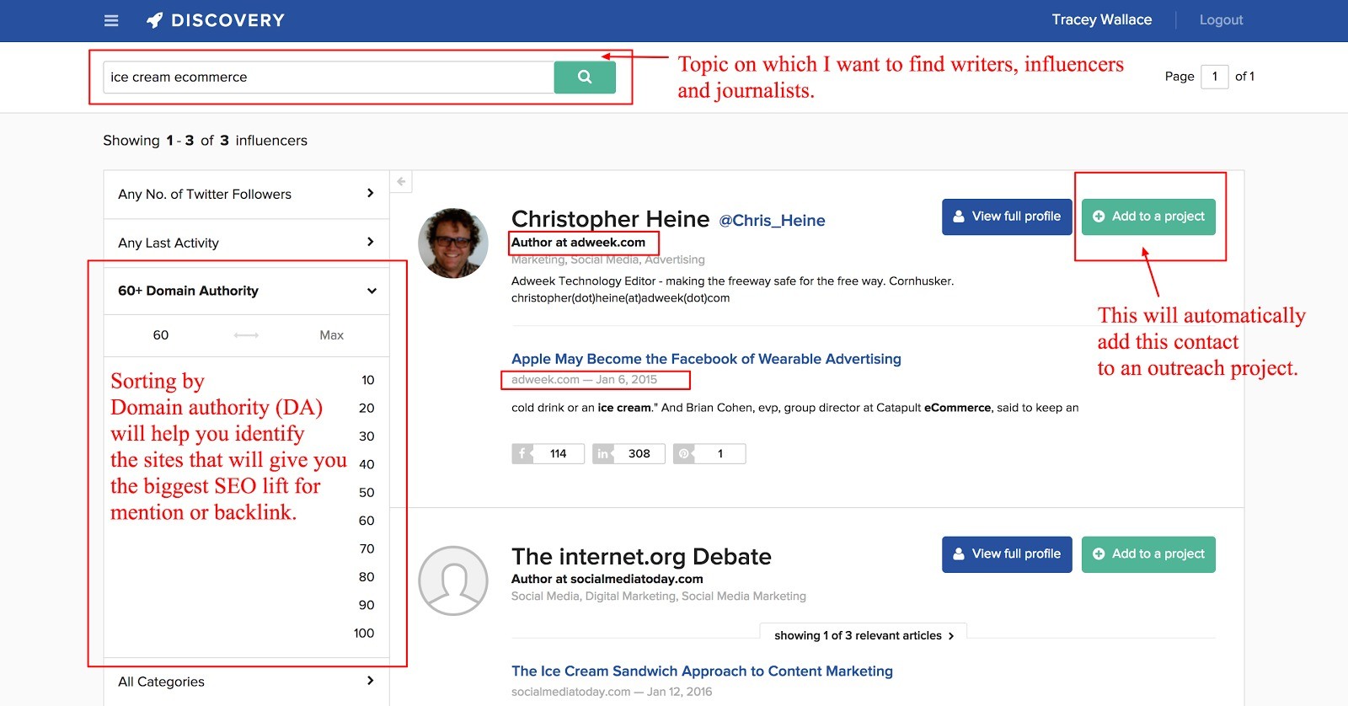Screen dimensions: 1348x706
Task: Click the green search magnifier button
Action: [584, 77]
